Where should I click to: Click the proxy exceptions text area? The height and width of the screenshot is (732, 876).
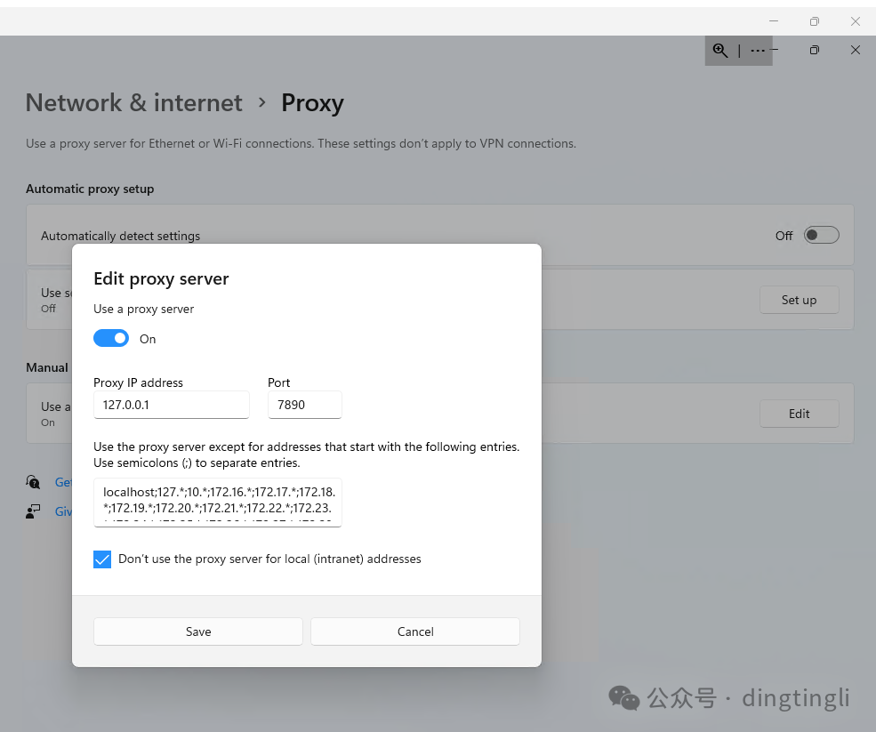tap(217, 502)
